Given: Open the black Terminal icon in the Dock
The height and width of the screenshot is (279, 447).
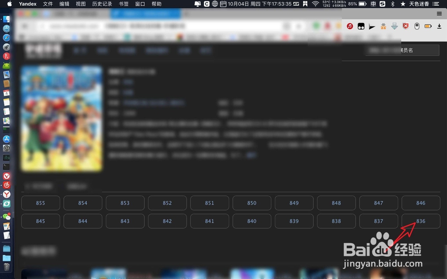Looking at the screenshot, I should (x=6, y=167).
